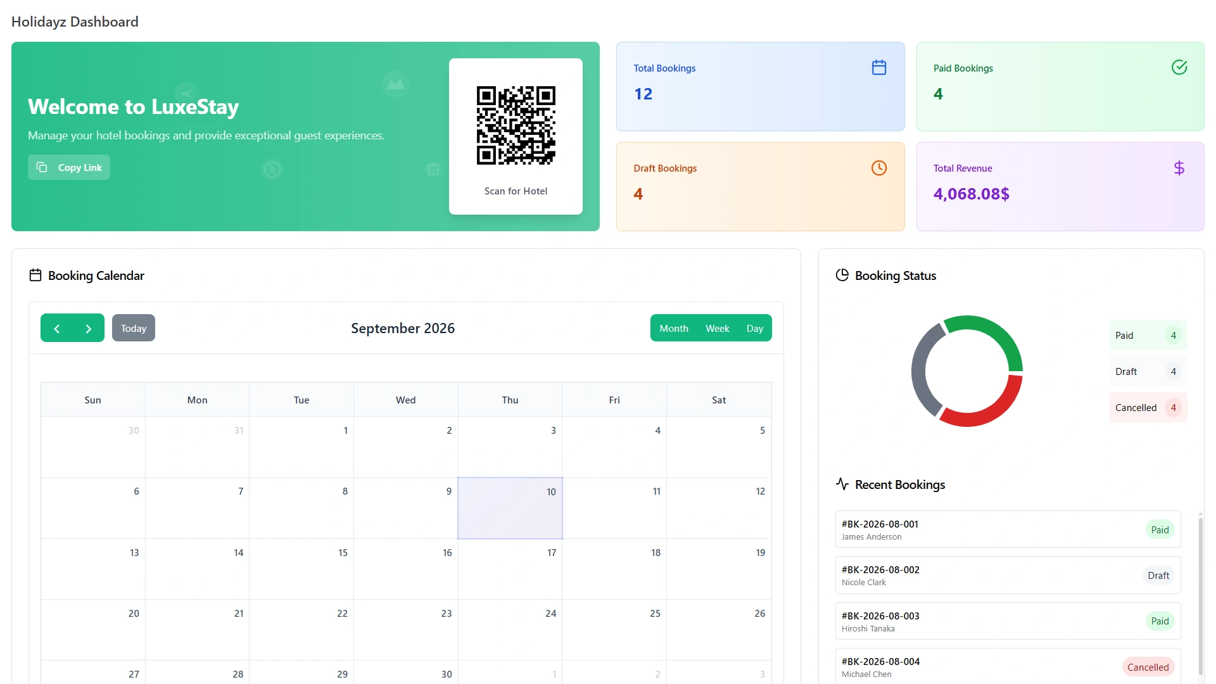Click the calendar icon on Total Bookings card

(879, 67)
